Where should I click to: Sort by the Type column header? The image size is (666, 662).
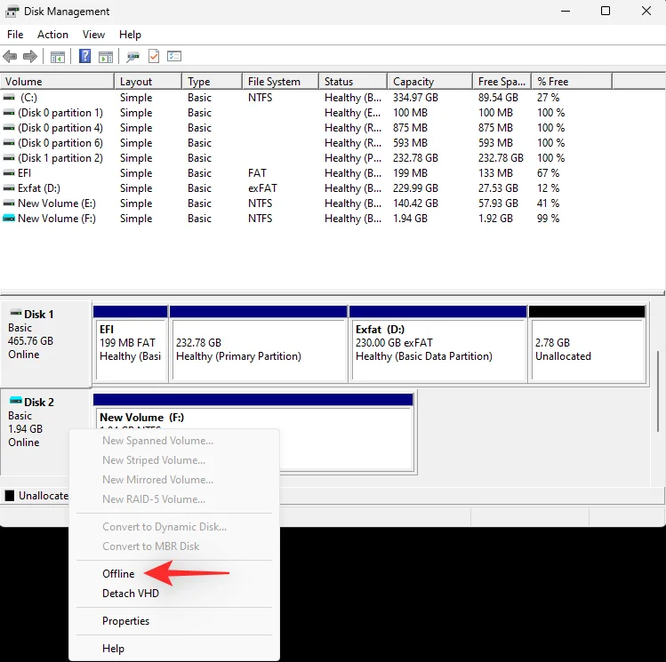(x=212, y=82)
